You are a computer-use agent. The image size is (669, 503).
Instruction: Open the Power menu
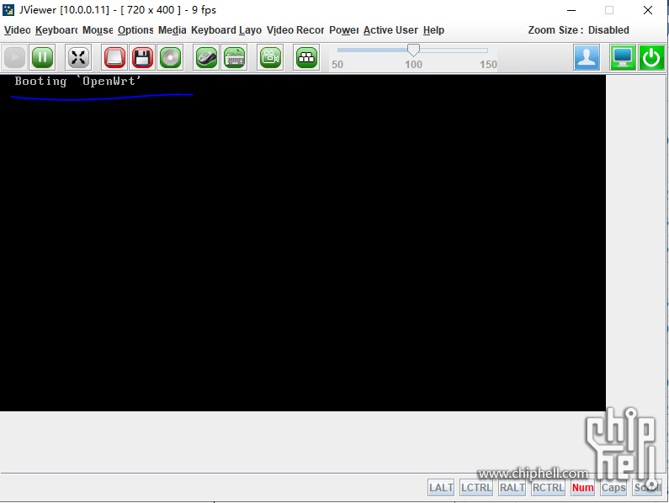(344, 30)
